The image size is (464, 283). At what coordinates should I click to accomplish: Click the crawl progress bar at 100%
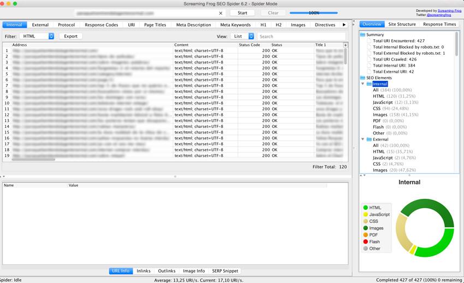[x=314, y=13]
